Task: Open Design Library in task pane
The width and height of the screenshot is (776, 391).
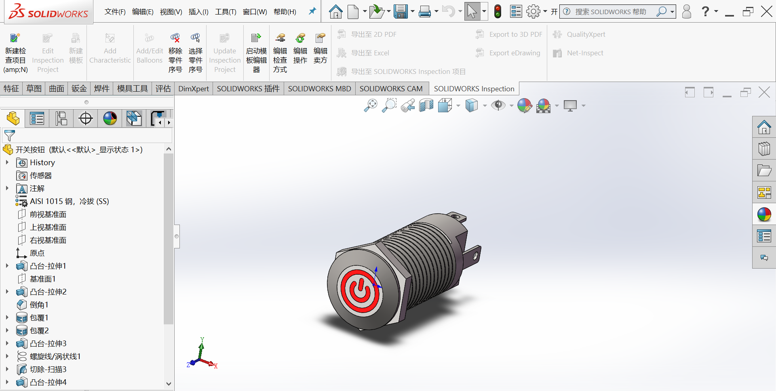Action: (x=764, y=149)
